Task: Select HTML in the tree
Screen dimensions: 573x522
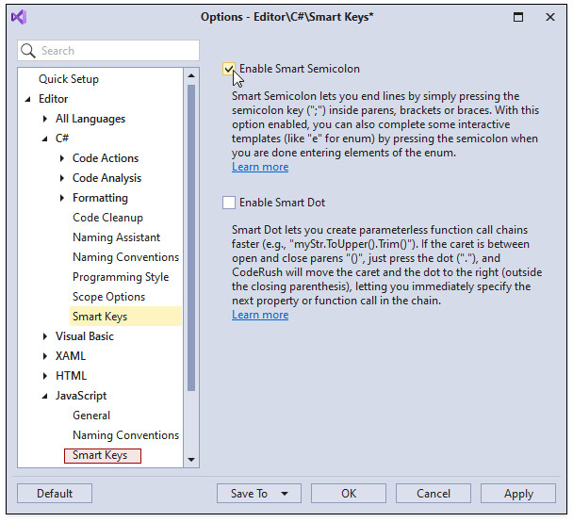Action: (x=71, y=376)
